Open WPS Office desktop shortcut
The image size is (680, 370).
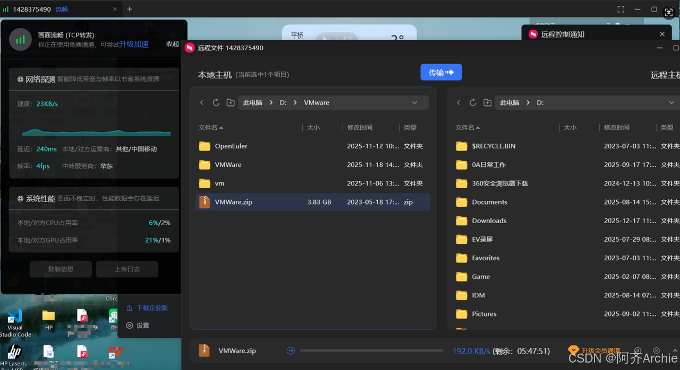(115, 353)
